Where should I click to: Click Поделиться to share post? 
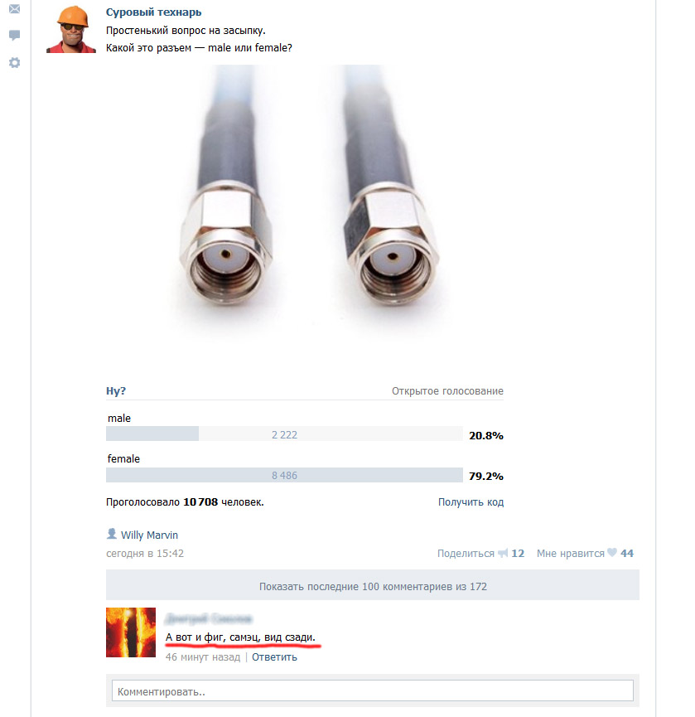(466, 554)
